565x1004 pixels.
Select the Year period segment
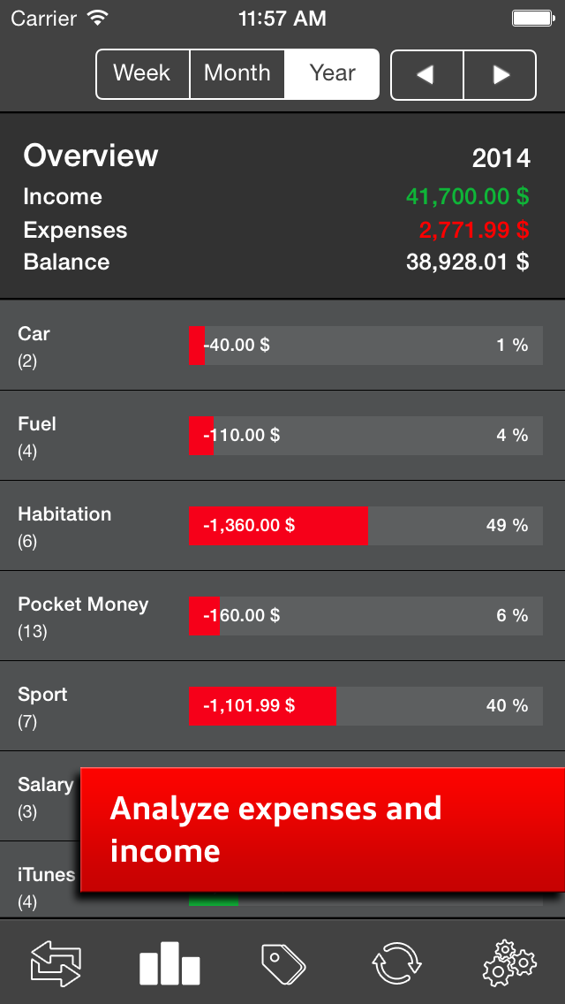(332, 74)
